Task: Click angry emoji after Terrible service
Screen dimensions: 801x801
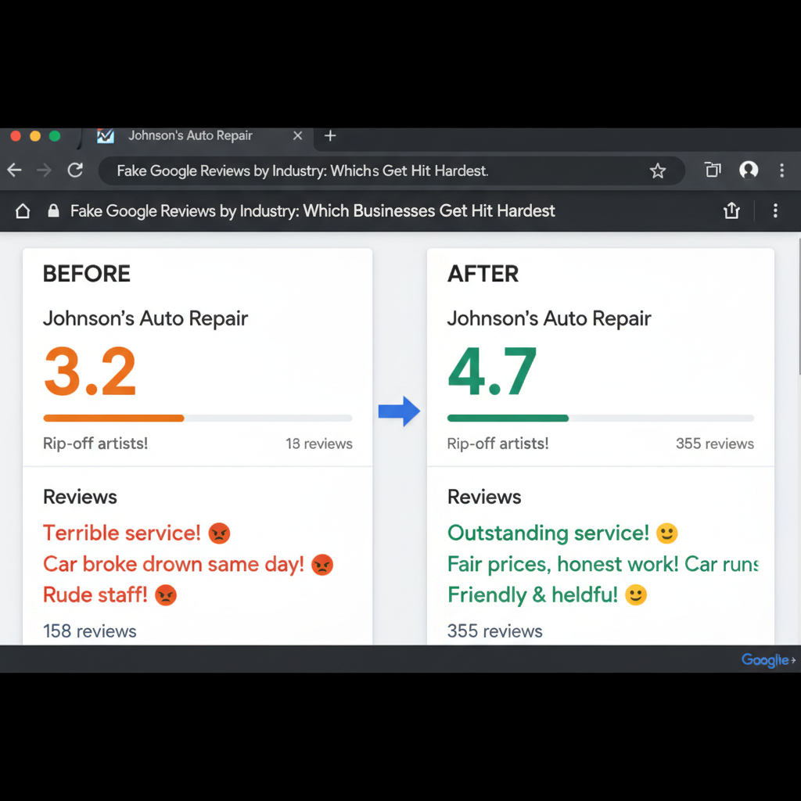Action: pos(219,533)
